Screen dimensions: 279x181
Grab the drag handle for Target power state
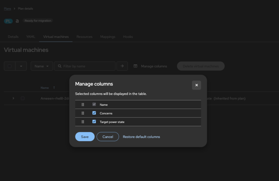[x=83, y=122]
